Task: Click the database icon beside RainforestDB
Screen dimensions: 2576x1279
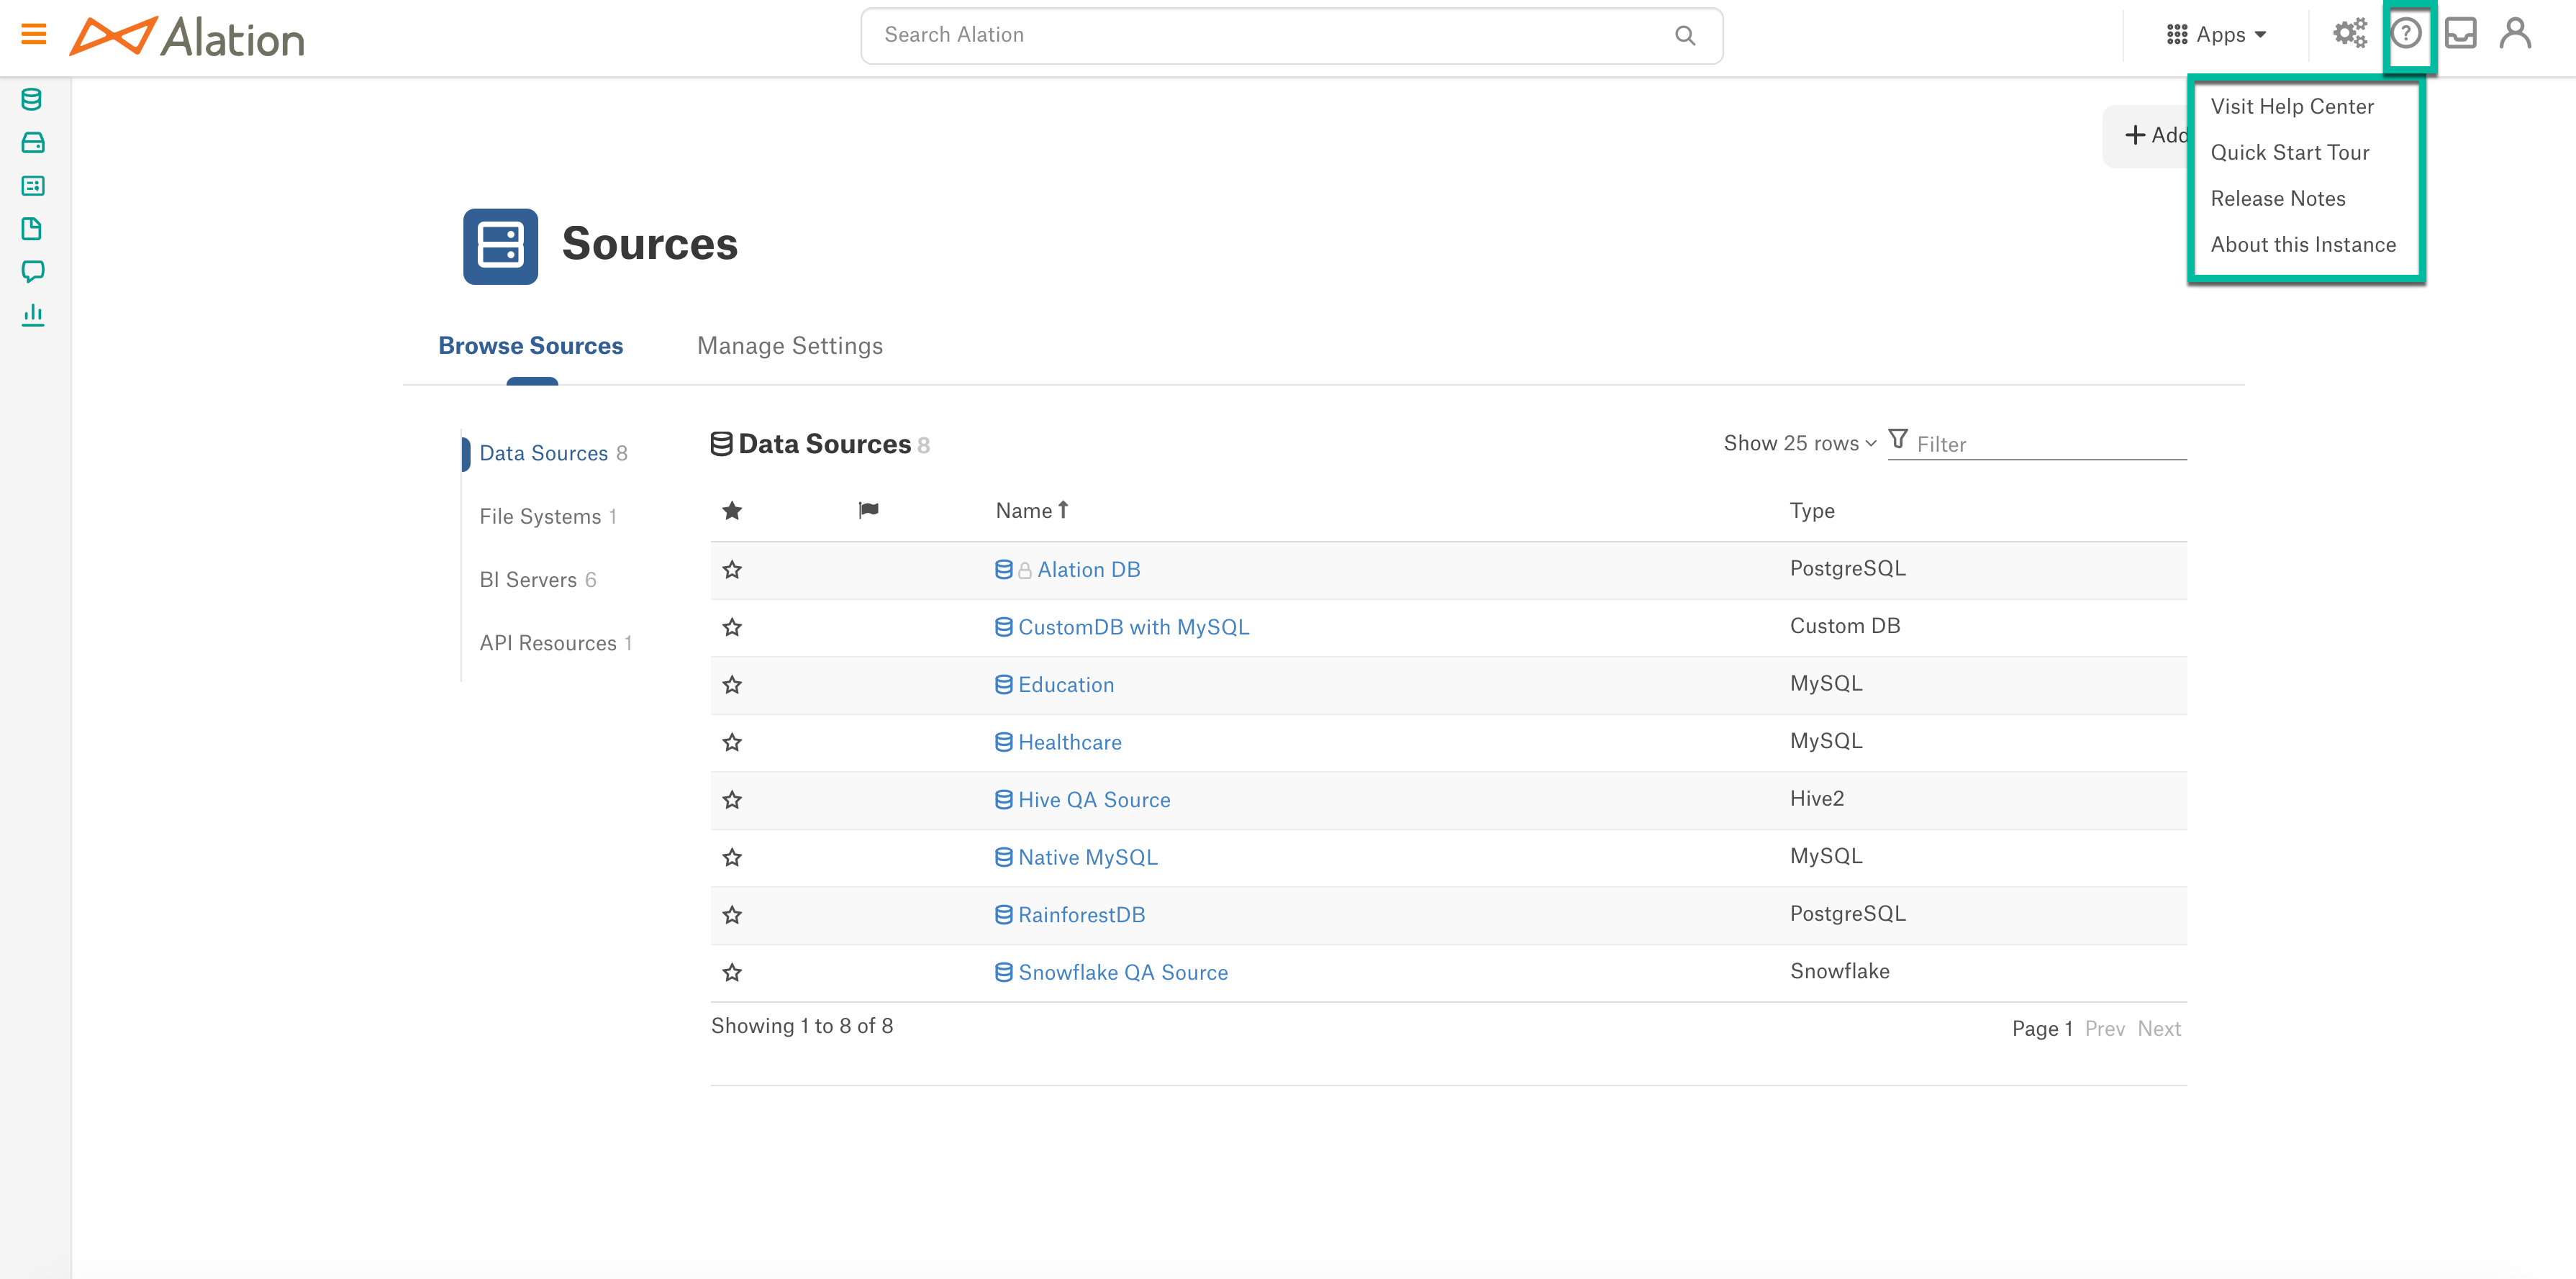Action: (1003, 915)
